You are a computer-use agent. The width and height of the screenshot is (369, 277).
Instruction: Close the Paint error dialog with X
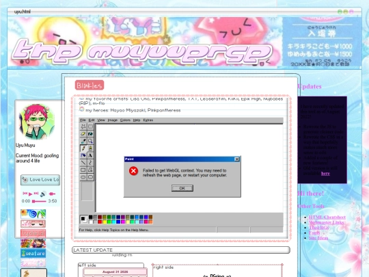tap(237, 159)
